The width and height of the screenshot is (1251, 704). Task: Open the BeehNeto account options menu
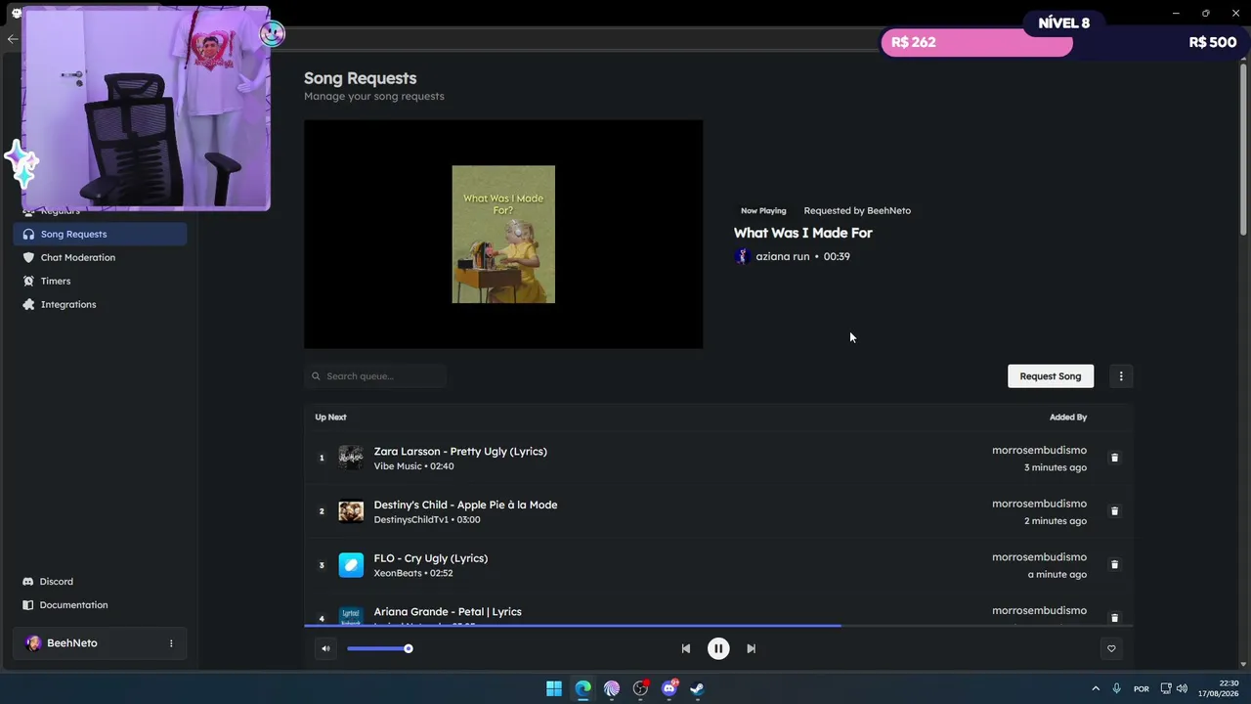pos(171,643)
